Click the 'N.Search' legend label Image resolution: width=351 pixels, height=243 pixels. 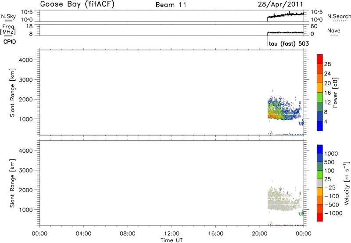pyautogui.click(x=339, y=16)
